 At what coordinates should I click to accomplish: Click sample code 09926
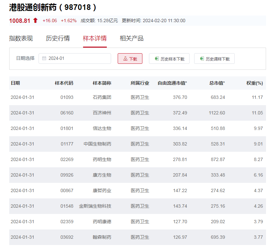67,175
